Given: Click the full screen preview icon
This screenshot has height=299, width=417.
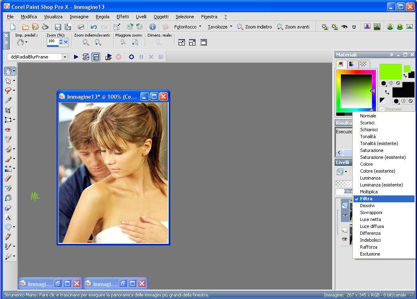Looking at the screenshot, I should pyautogui.click(x=204, y=42).
